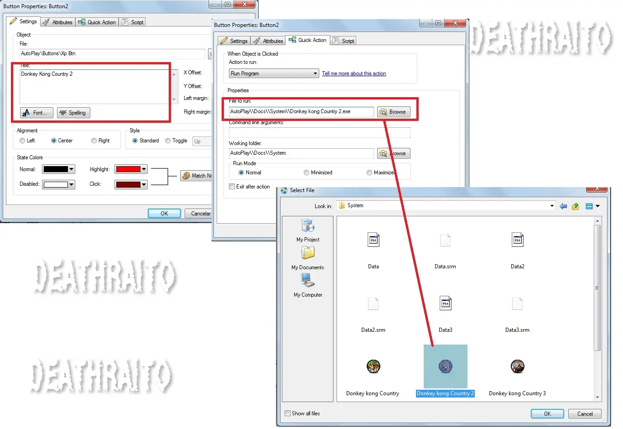Open Disabled state color dropdown
This screenshot has width=623, height=429.
pos(72,184)
